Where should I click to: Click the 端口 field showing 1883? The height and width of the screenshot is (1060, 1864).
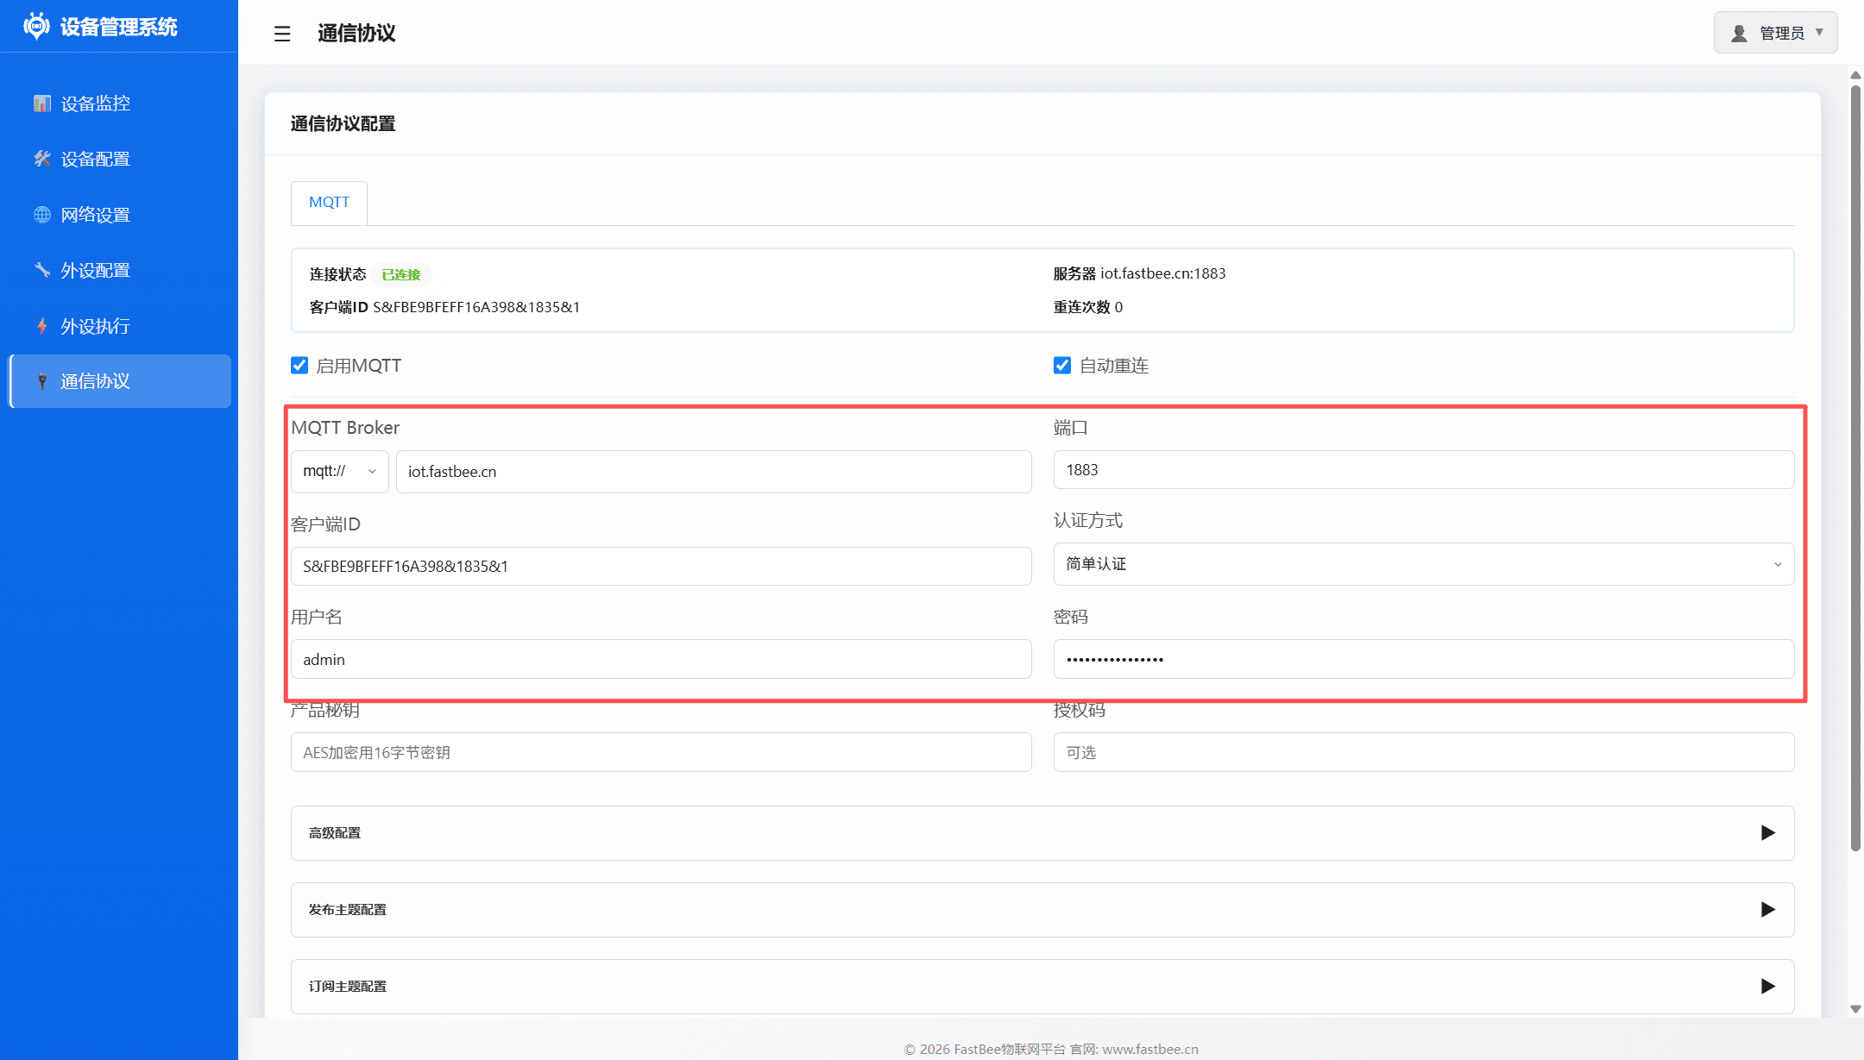[1424, 470]
